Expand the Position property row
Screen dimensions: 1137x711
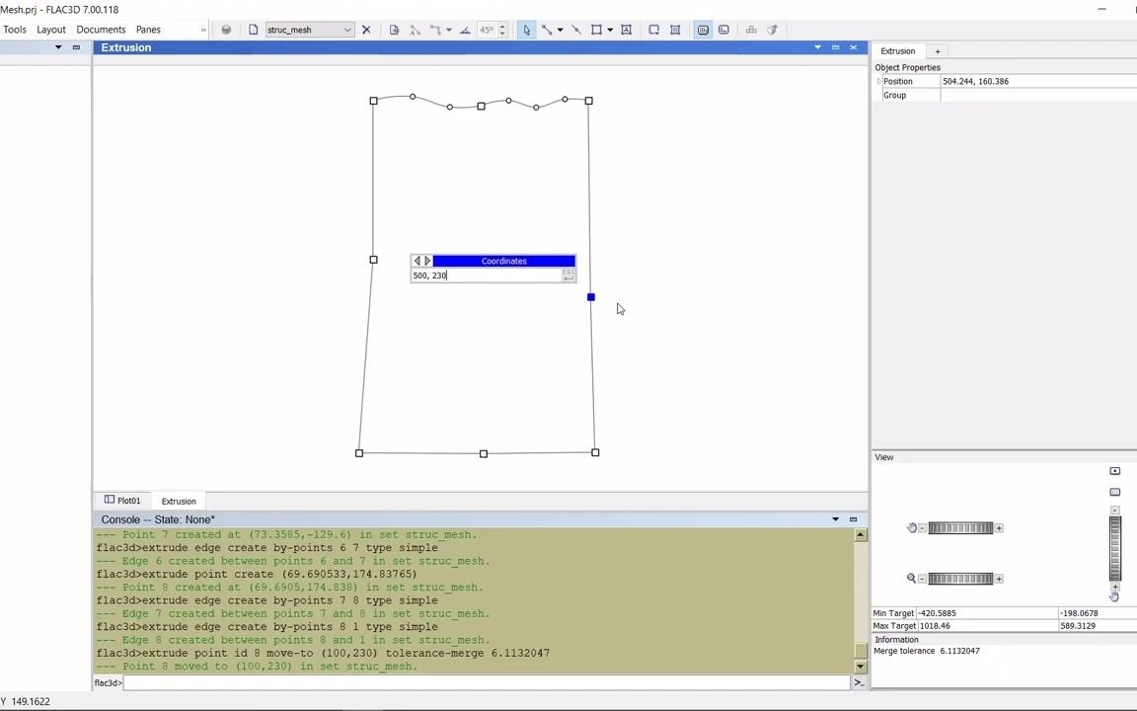coord(878,81)
